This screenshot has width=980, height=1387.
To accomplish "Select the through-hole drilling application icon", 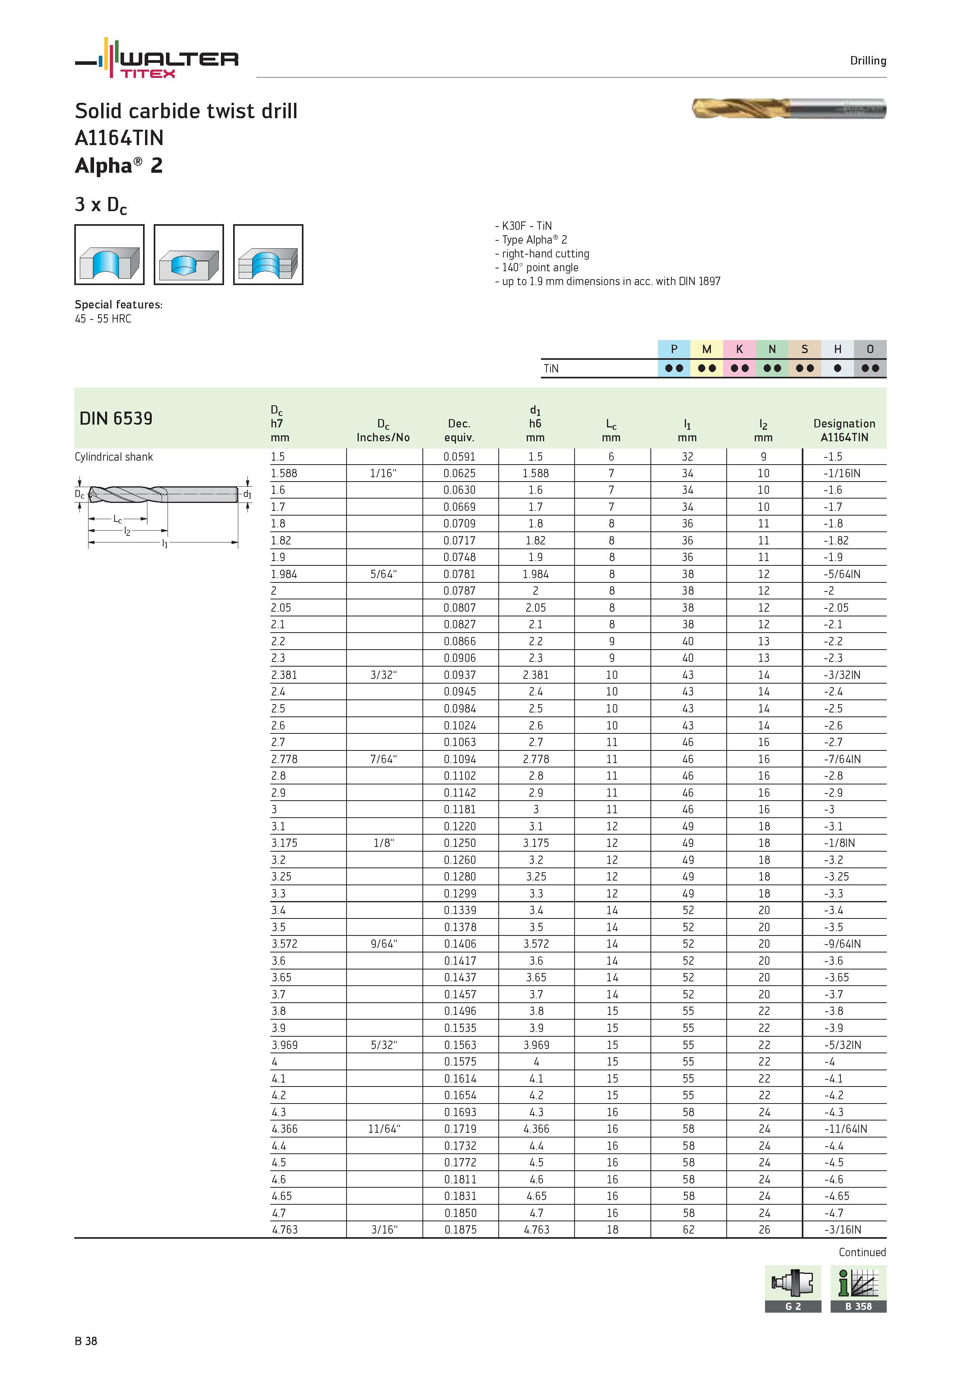I will click(109, 254).
